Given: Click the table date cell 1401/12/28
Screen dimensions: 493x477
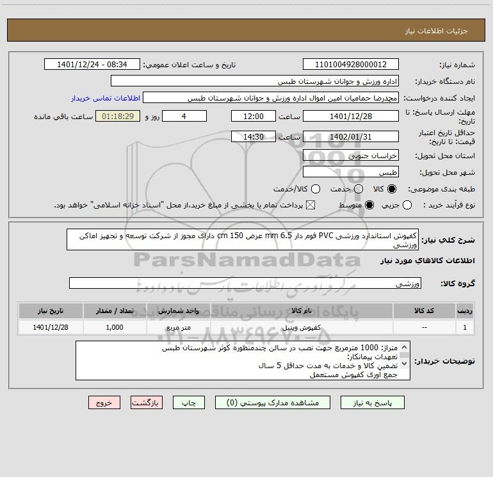Looking at the screenshot, I should point(51,327).
